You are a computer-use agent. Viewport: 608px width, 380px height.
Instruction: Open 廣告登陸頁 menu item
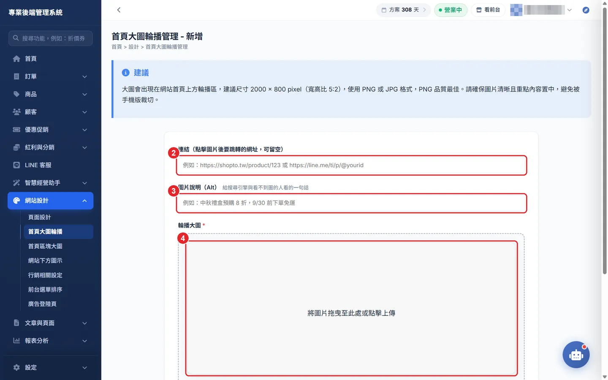[x=59, y=304]
